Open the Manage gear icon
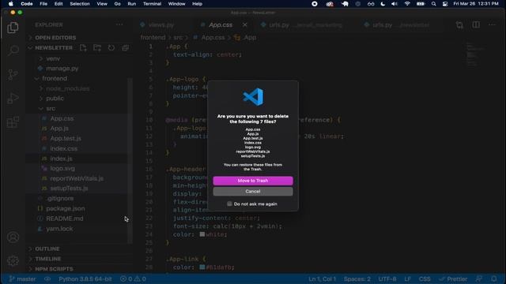Screen dimensions: 506x284 pos(13,260)
